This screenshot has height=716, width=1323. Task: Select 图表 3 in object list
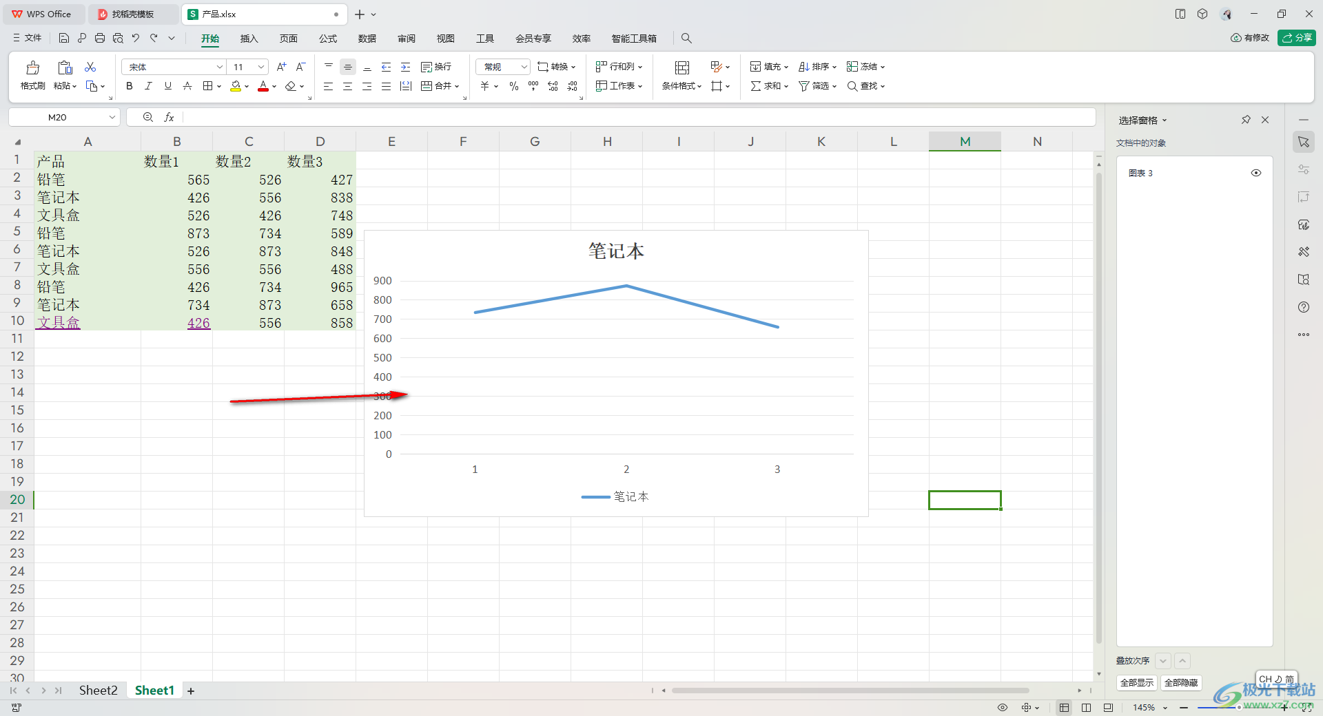pyautogui.click(x=1140, y=173)
